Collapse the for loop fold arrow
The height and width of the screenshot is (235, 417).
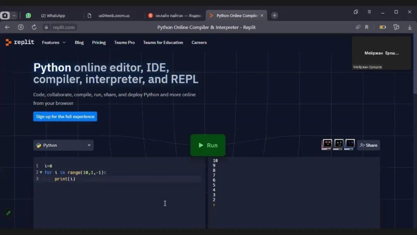(x=41, y=172)
